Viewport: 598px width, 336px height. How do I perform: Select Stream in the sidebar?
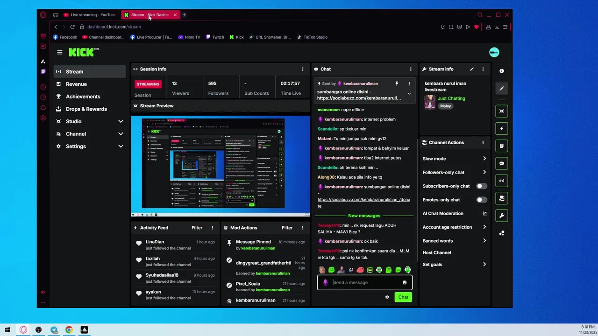pyautogui.click(x=90, y=71)
